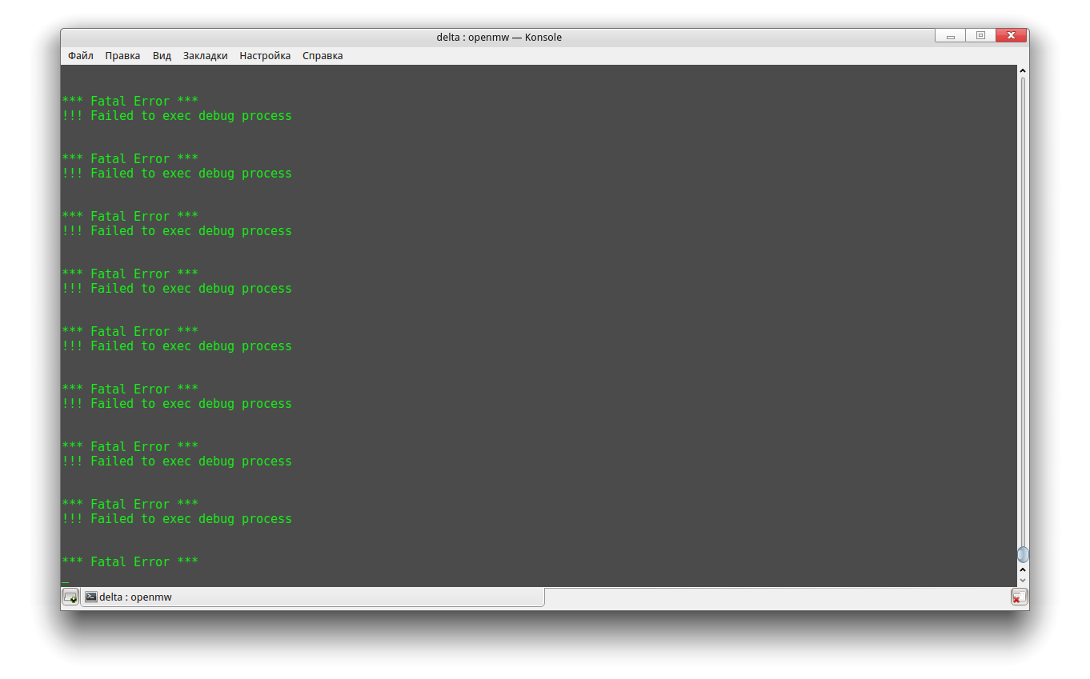This screenshot has width=1090, height=679.
Task: Click the scrollbar down arrow
Action: click(x=1023, y=581)
